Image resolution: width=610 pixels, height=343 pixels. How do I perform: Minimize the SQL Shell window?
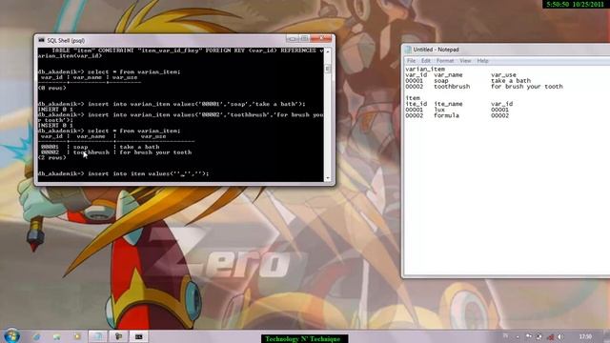click(x=292, y=38)
